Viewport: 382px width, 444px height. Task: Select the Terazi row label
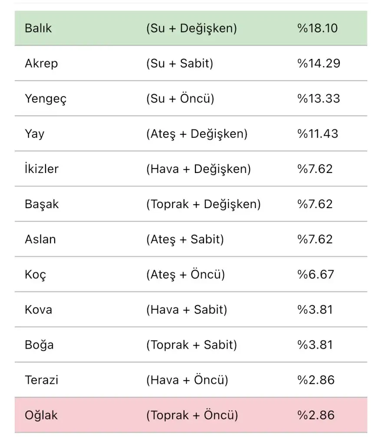pos(41,380)
